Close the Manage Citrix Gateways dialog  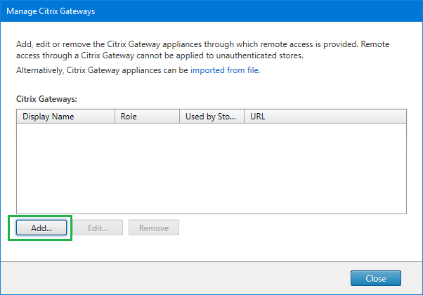tap(375, 278)
